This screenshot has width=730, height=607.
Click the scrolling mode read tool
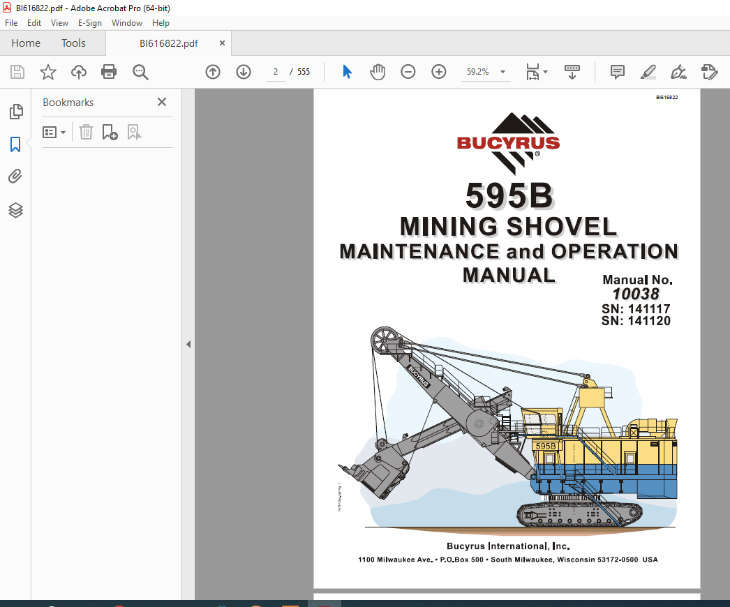point(572,72)
